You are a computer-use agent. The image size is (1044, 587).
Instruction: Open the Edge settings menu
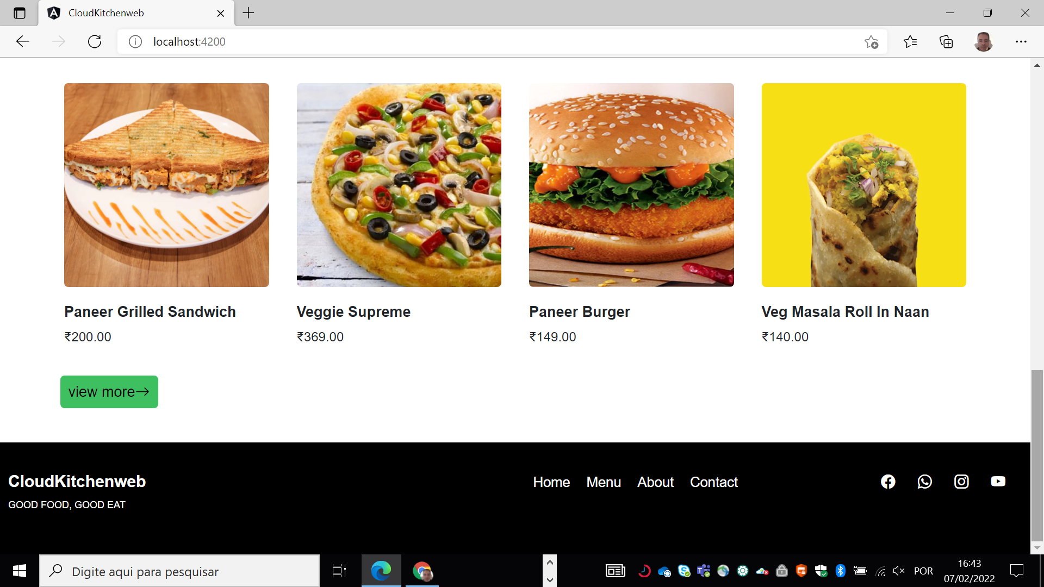[x=1021, y=41]
